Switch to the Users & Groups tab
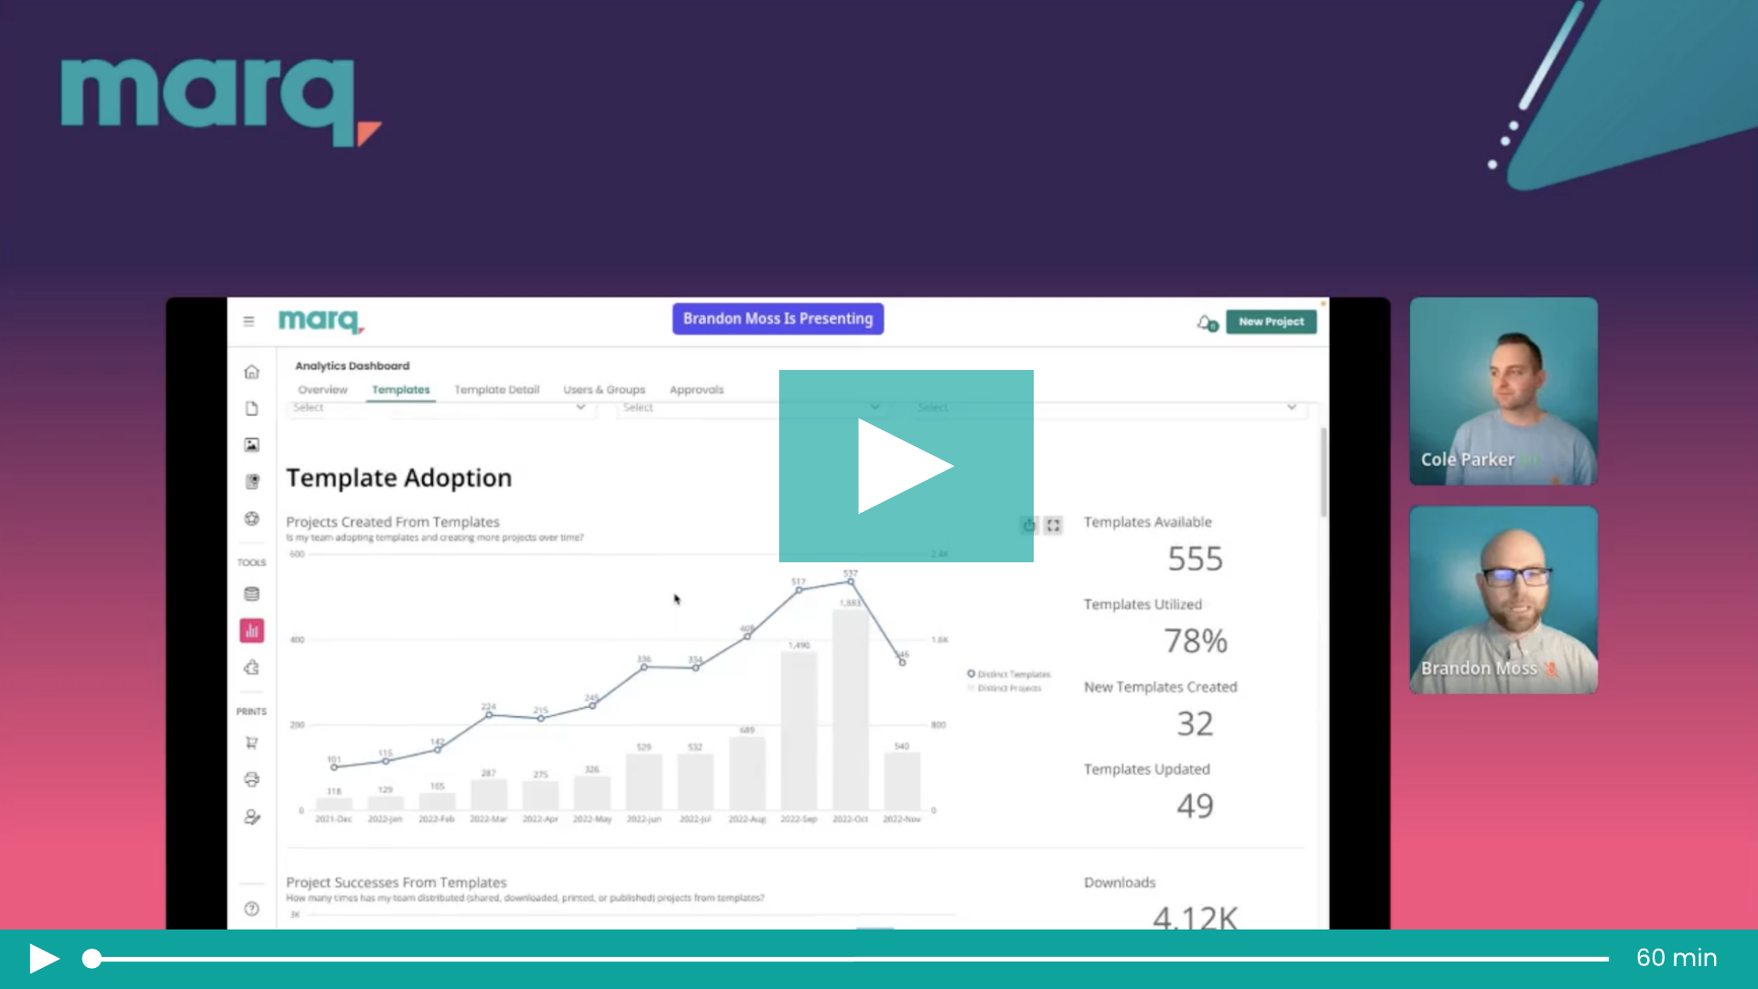 point(604,390)
